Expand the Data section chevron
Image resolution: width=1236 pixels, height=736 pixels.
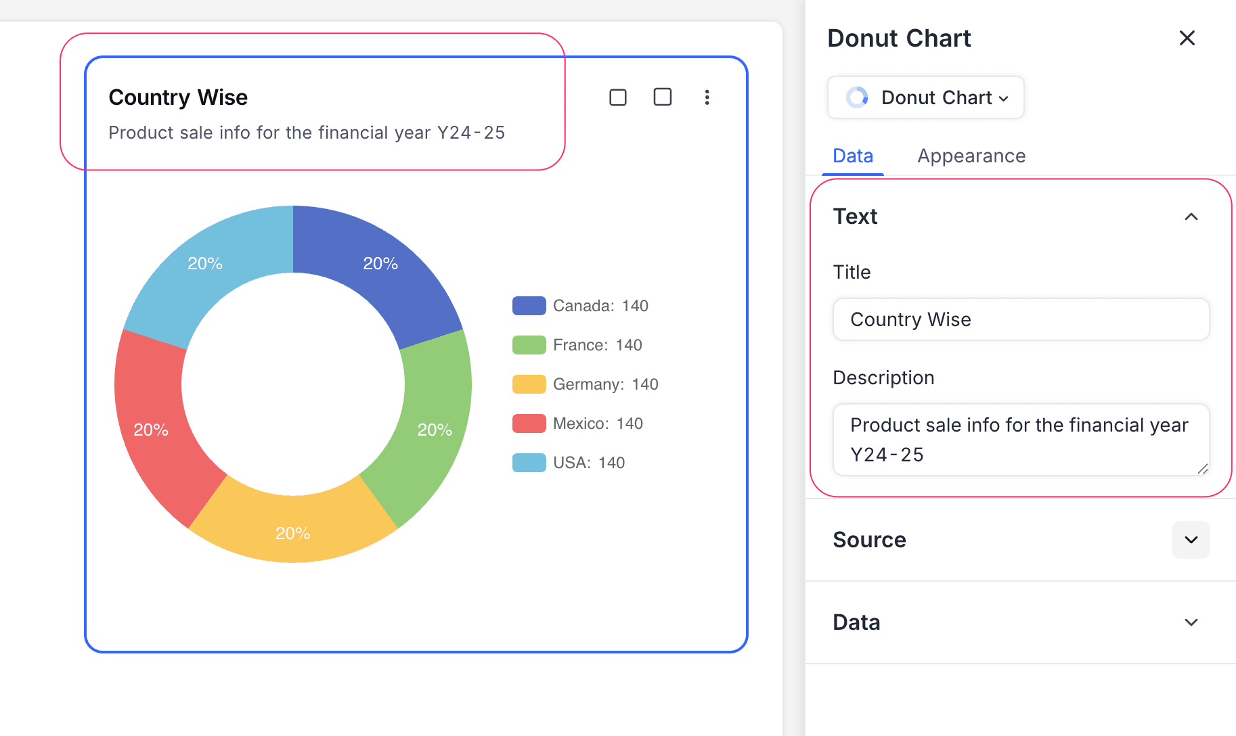[x=1191, y=622]
